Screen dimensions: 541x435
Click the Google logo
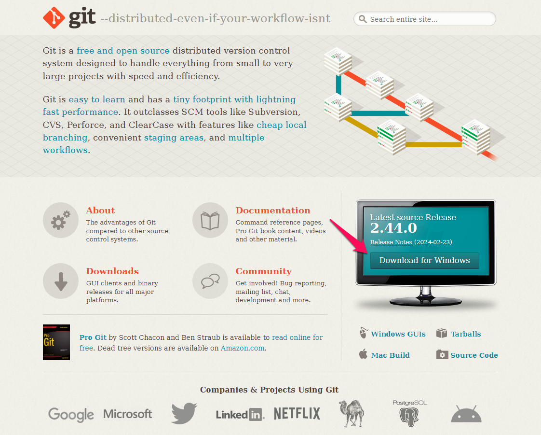[71, 415]
